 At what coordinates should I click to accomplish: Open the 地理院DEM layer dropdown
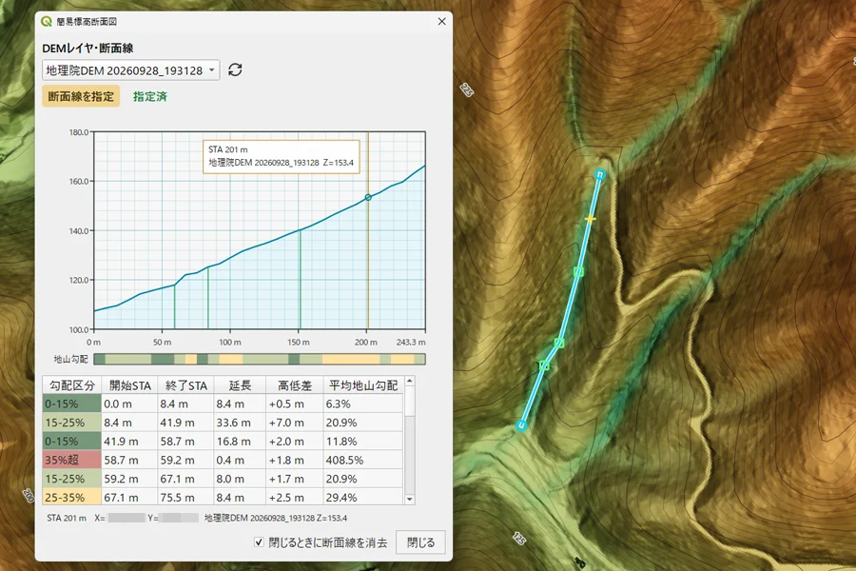(x=131, y=70)
